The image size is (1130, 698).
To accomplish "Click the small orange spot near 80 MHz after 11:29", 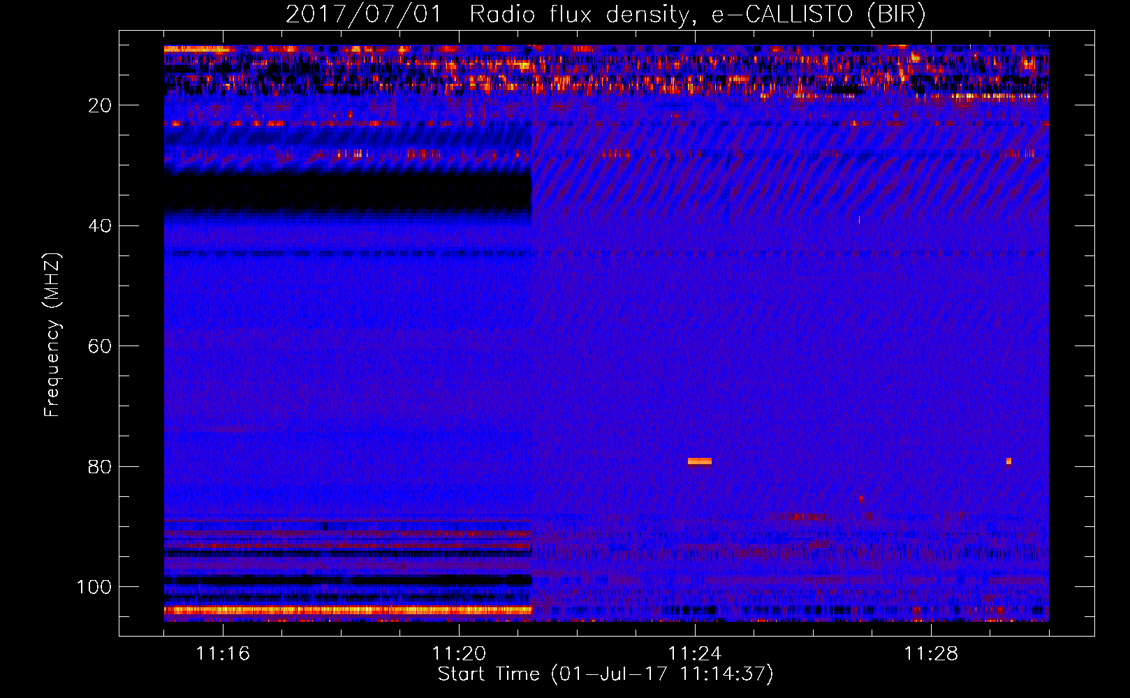I will [1008, 461].
